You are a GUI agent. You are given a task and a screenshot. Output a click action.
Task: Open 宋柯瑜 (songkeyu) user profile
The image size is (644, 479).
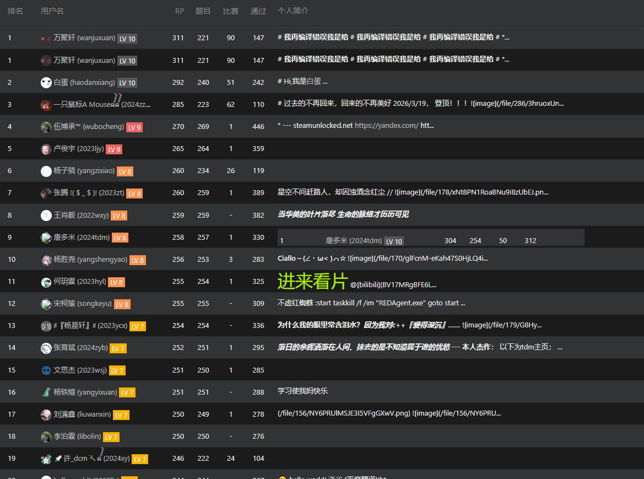pyautogui.click(x=83, y=304)
